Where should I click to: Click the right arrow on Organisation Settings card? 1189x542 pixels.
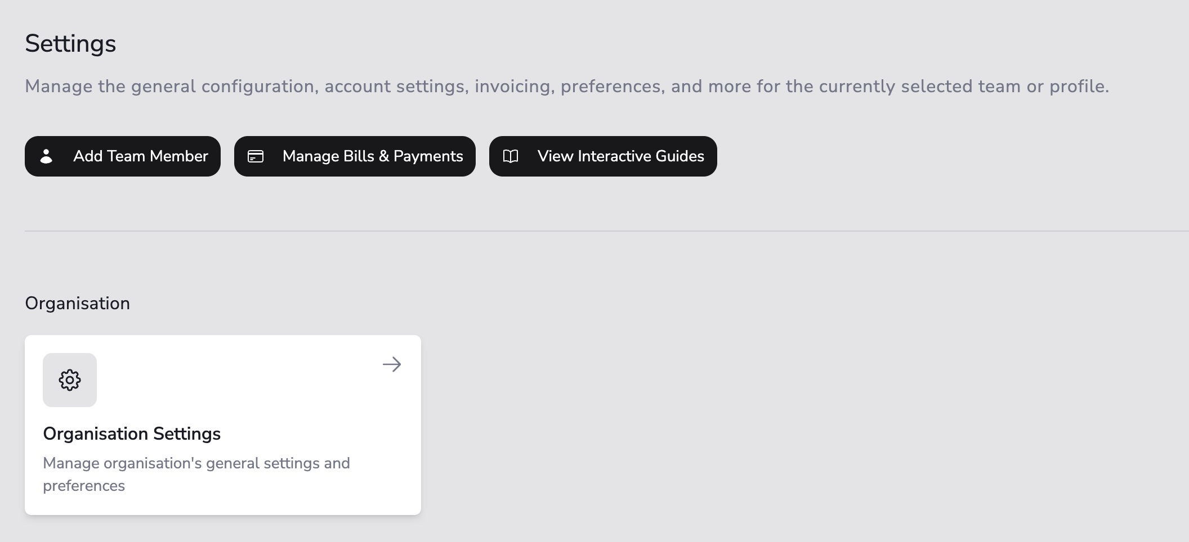[x=392, y=364]
